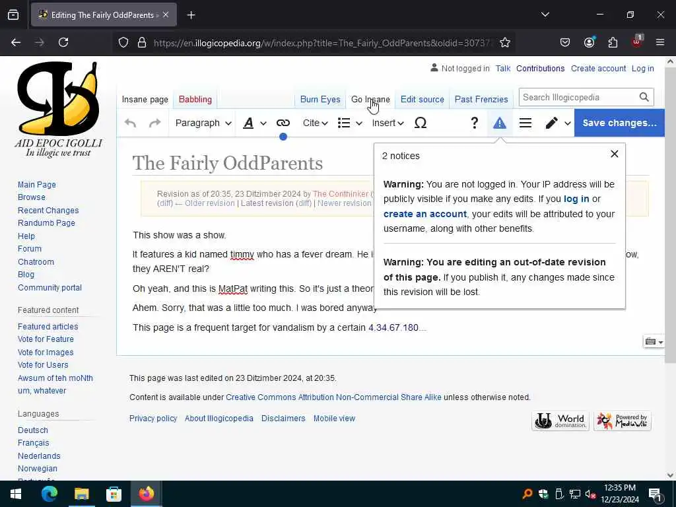This screenshot has width=676, height=507.
Task: Open the notification center icon
Action: (x=655, y=494)
